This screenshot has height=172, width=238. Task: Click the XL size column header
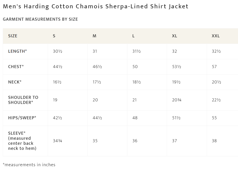[175, 36]
